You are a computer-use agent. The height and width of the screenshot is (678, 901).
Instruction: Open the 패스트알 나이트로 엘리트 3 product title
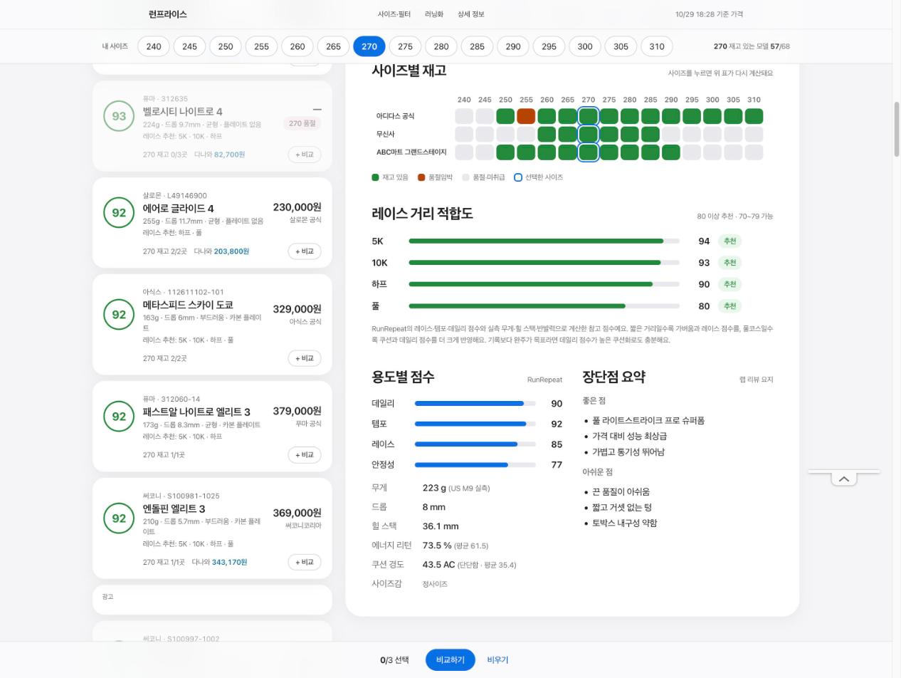click(196, 412)
